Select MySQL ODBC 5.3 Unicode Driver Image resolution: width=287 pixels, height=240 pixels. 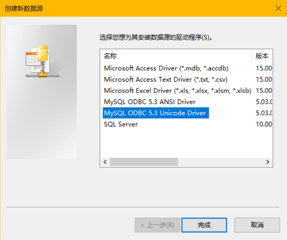click(x=155, y=113)
